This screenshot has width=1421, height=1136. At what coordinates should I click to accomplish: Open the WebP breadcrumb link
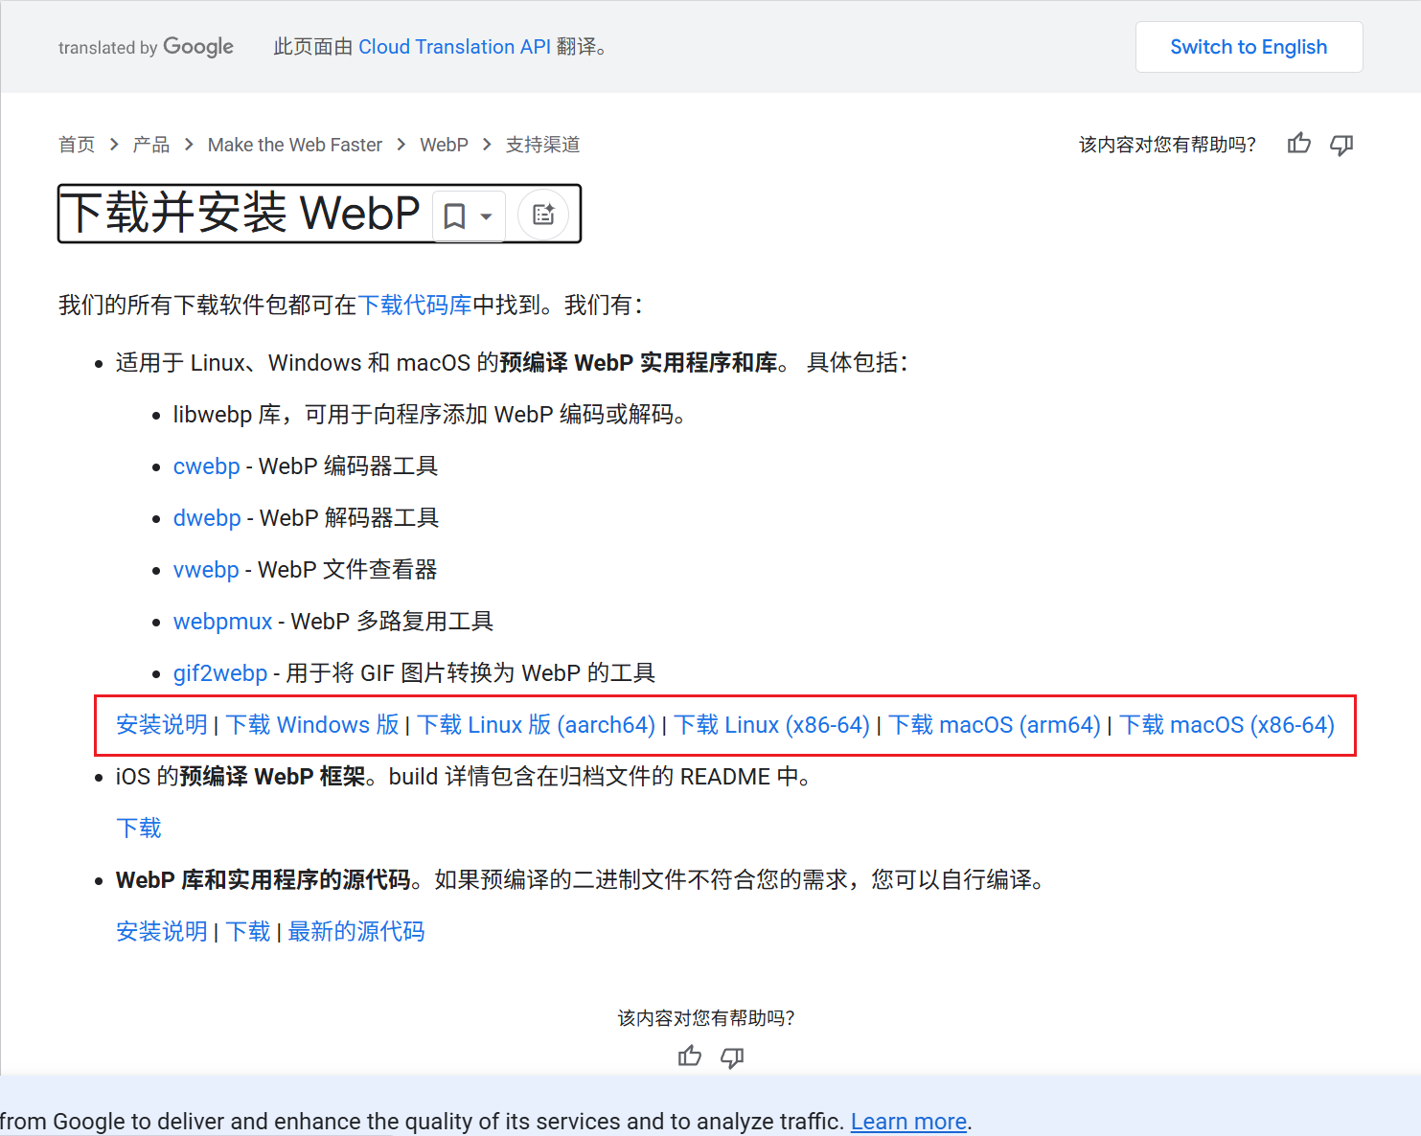click(x=444, y=145)
